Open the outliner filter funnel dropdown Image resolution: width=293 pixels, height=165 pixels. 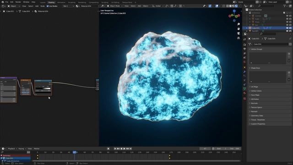point(285,6)
